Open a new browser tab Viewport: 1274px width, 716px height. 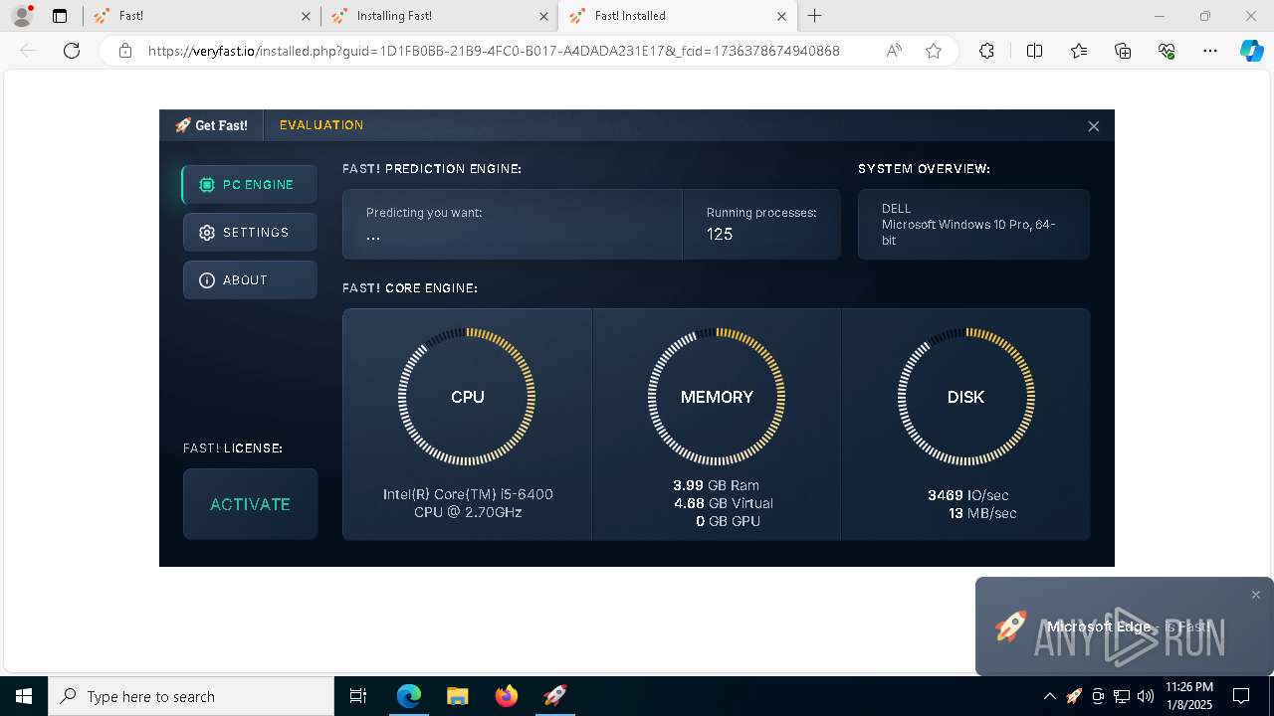(815, 16)
